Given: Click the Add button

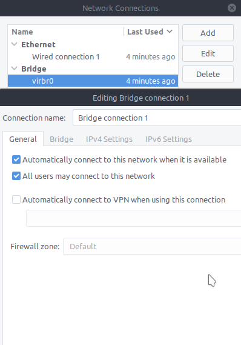Looking at the screenshot, I should (208, 33).
